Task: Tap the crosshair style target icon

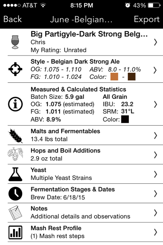Action: click(x=15, y=69)
